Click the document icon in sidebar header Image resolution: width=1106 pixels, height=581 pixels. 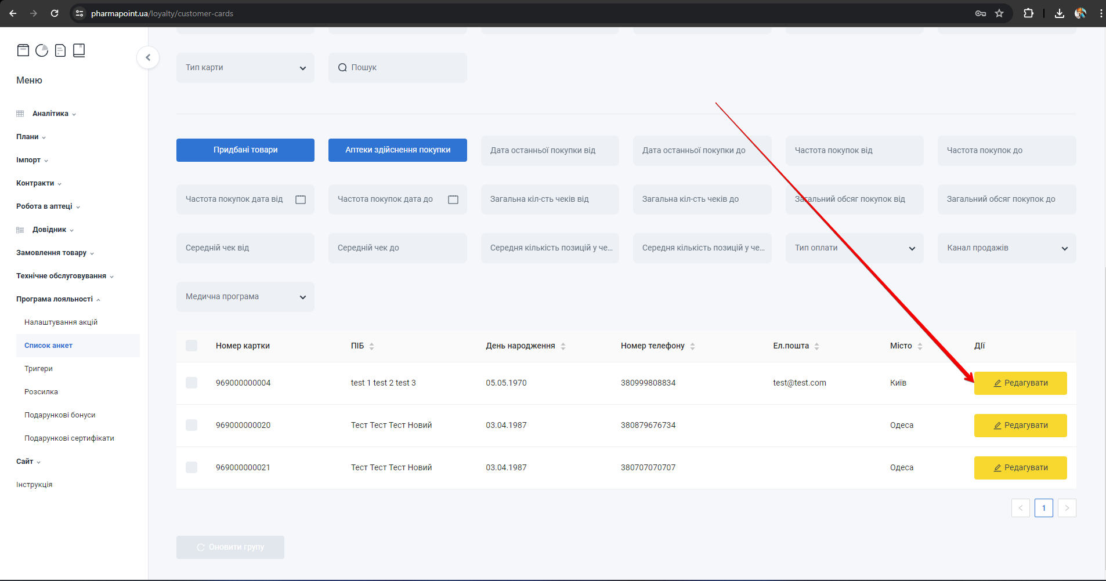60,50
